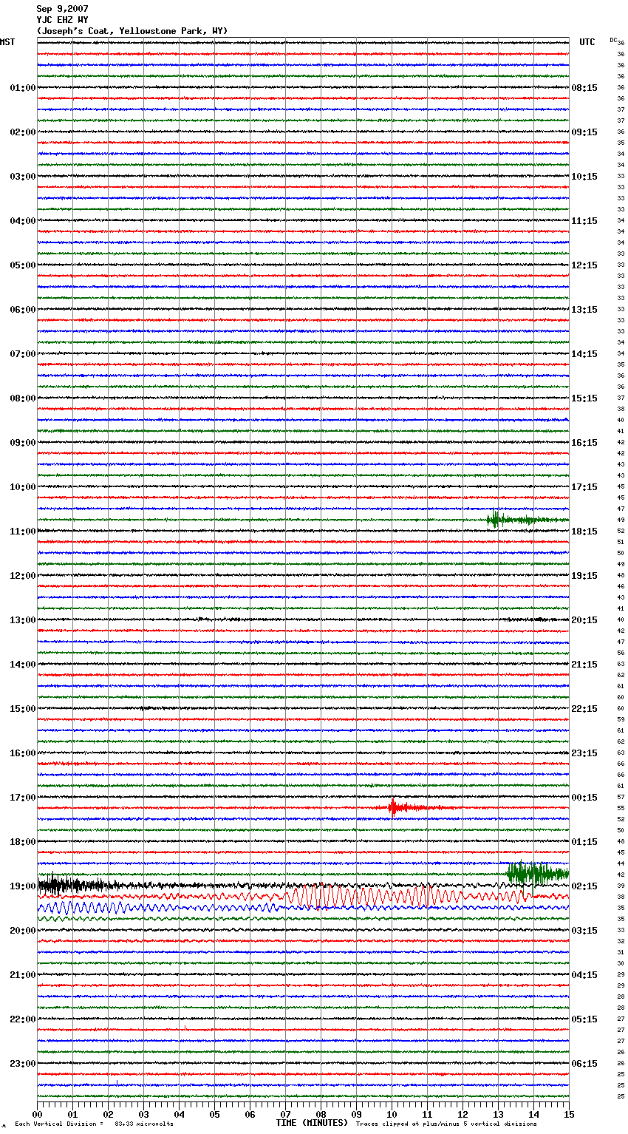Viewport: 628px width, 1134px height.
Task: Click the 18:15 UTC label
Action: click(x=584, y=532)
